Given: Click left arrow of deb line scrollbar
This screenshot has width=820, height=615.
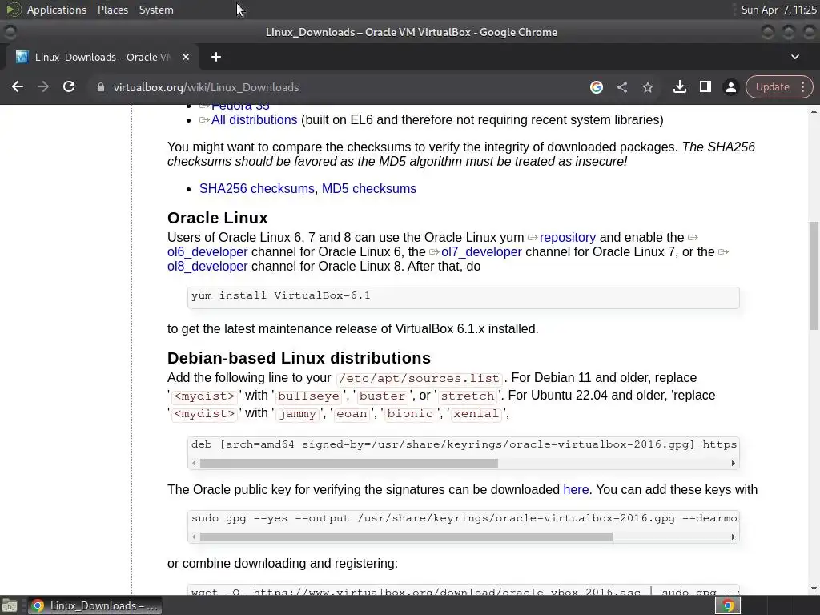Looking at the screenshot, I should coord(194,464).
